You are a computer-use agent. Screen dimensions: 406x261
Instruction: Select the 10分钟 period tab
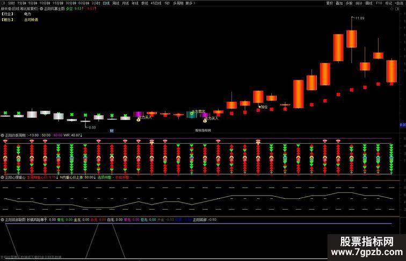45,3
